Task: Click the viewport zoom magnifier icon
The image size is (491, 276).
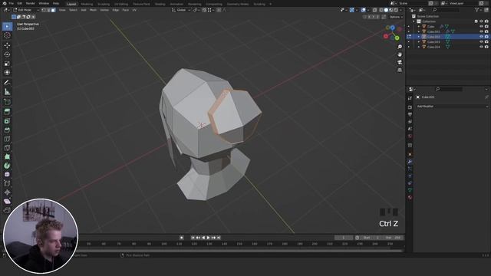Action: point(400,47)
